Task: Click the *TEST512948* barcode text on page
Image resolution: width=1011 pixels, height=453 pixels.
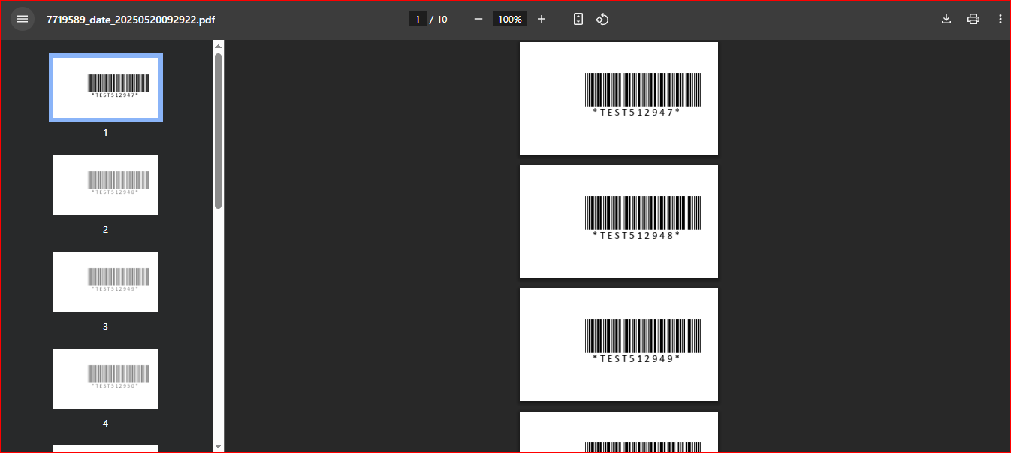Action: [x=636, y=235]
